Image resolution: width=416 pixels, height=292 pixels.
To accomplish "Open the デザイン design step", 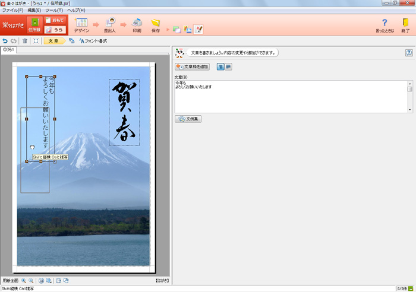I will (x=81, y=24).
